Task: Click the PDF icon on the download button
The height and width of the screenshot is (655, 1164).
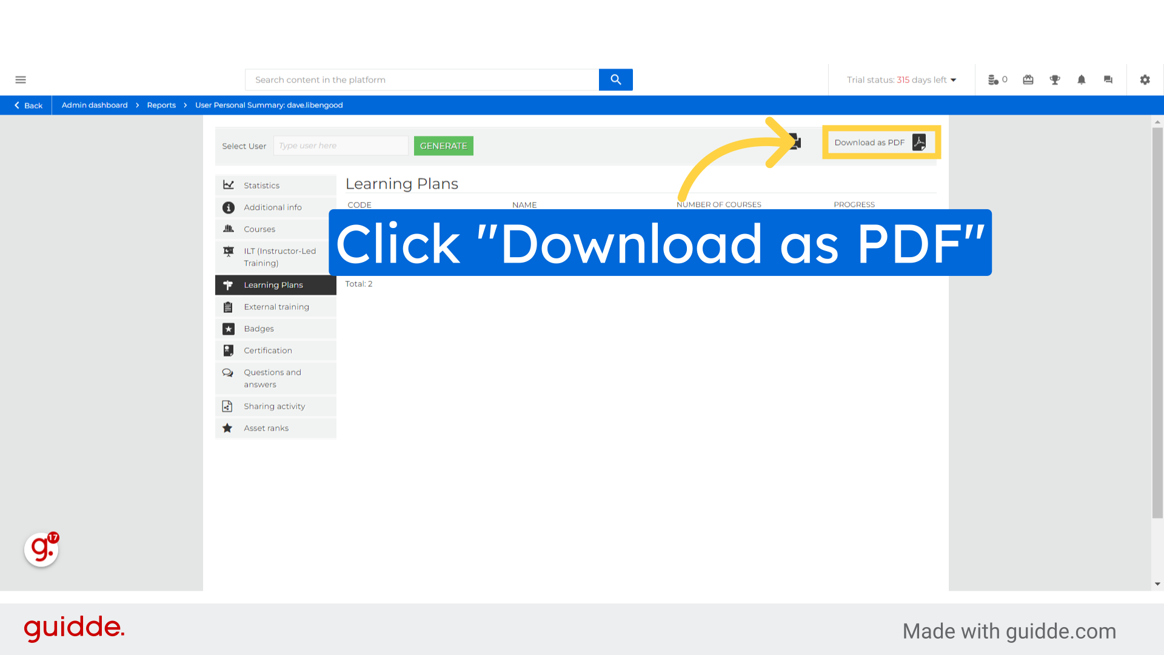Action: [920, 142]
